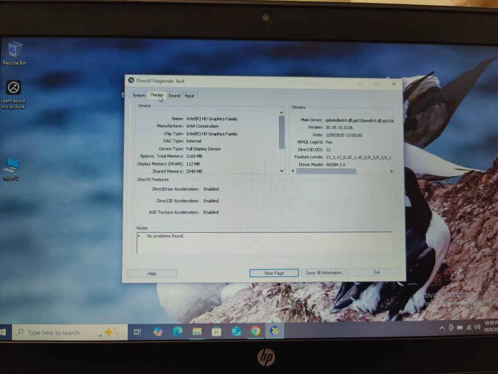Click the 2160 MB total memory value
The height and width of the screenshot is (374, 498).
point(194,156)
